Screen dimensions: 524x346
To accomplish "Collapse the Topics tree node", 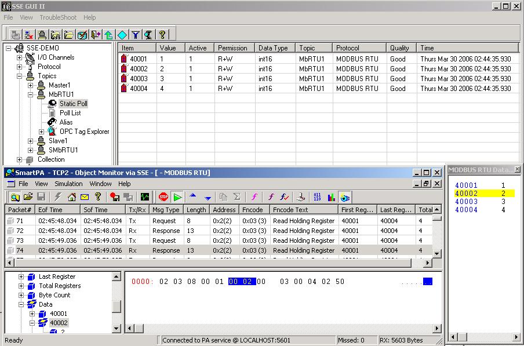I will [x=19, y=76].
